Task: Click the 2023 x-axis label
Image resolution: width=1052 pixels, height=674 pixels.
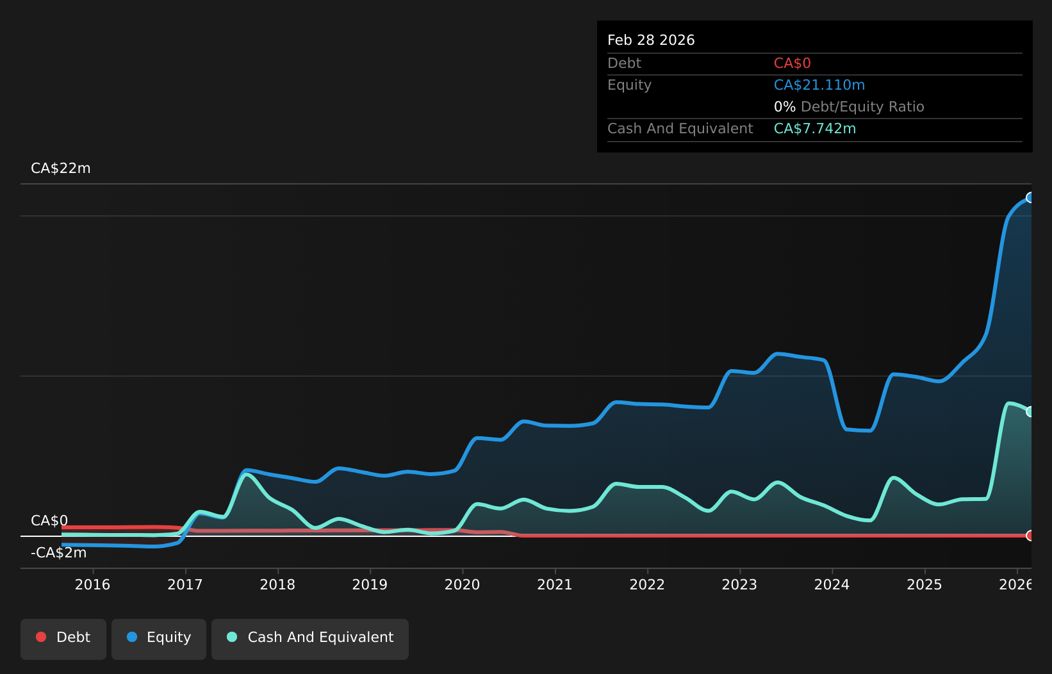Action: (740, 584)
